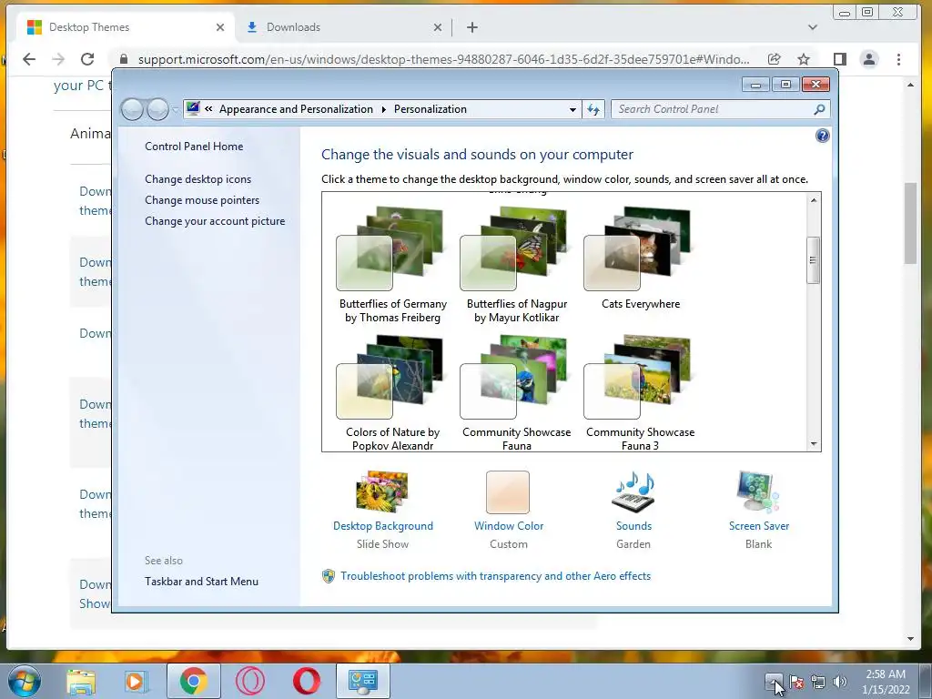
Task: Open network tray icon
Action: click(x=818, y=682)
